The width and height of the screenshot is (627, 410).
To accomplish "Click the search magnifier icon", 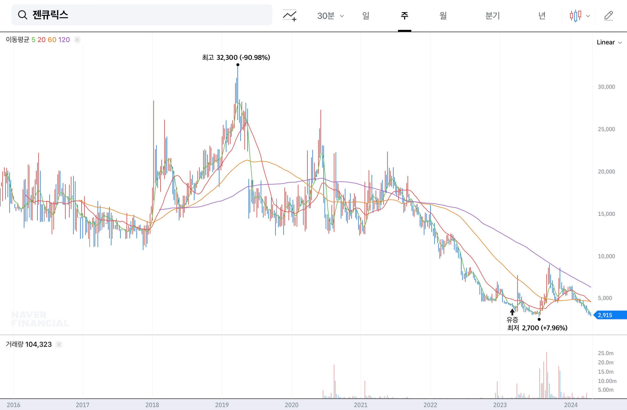I will click(x=22, y=15).
